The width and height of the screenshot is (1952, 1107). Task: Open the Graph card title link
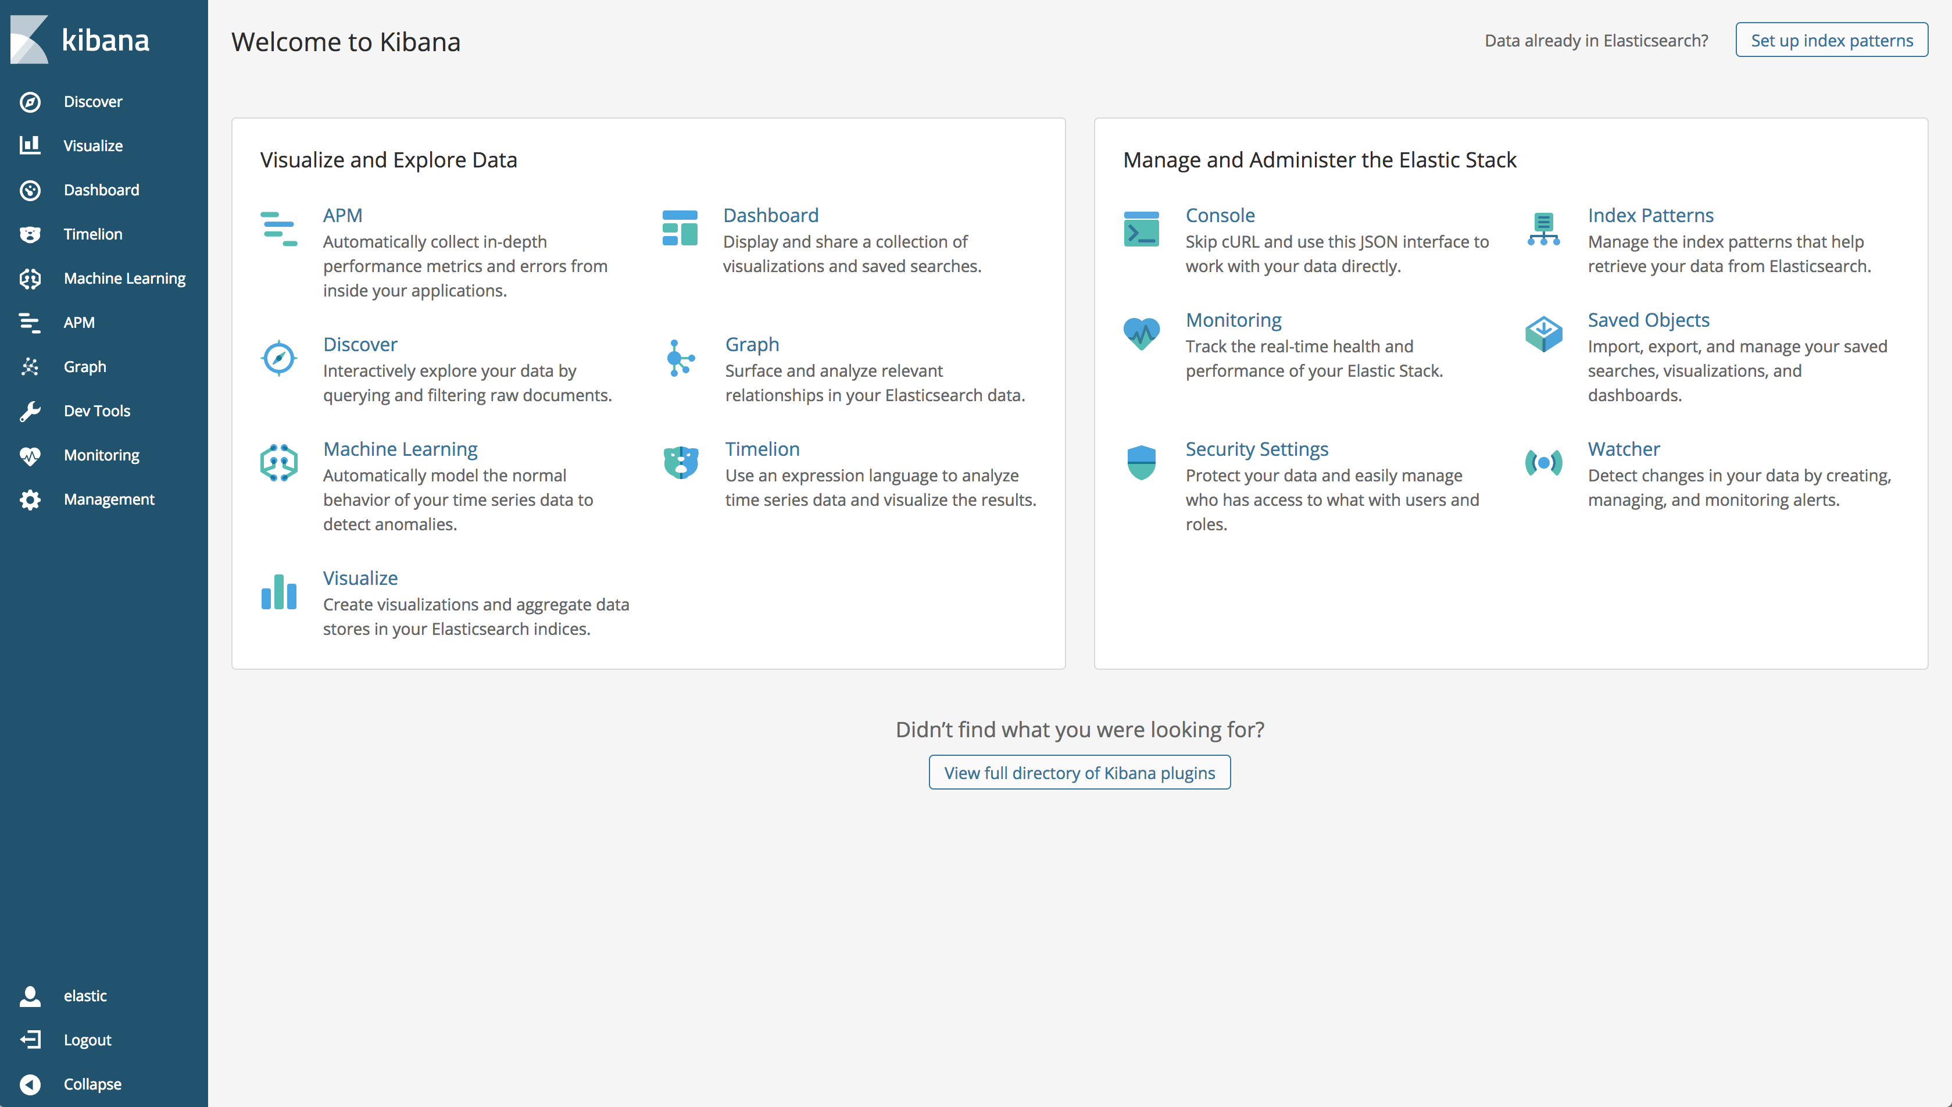tap(752, 344)
